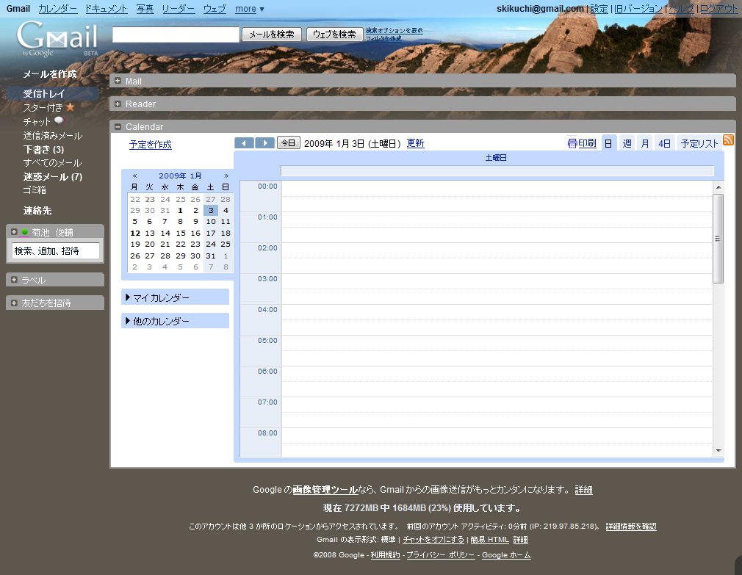The width and height of the screenshot is (742, 575).
Task: Go to next month in mini calendar
Action: [x=226, y=176]
